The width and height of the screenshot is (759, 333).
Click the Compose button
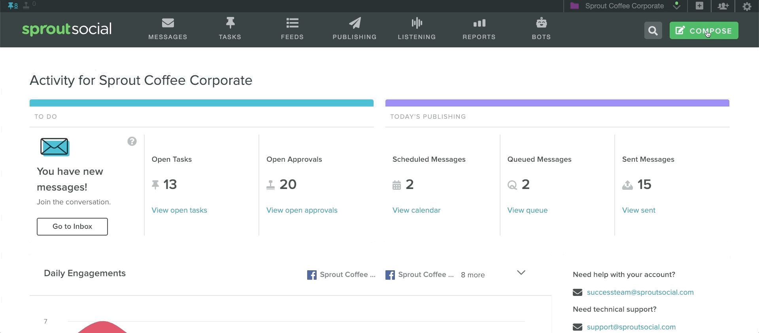point(704,30)
